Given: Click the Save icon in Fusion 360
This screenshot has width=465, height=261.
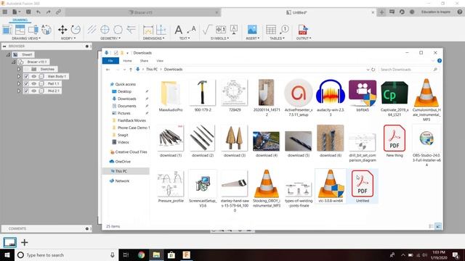Looking at the screenshot, I should tap(28, 12).
